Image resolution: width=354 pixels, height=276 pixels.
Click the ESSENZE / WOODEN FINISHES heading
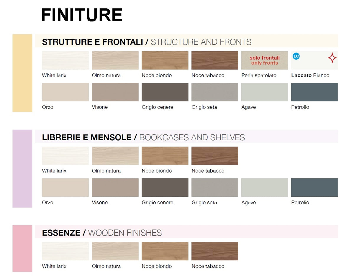click(102, 233)
